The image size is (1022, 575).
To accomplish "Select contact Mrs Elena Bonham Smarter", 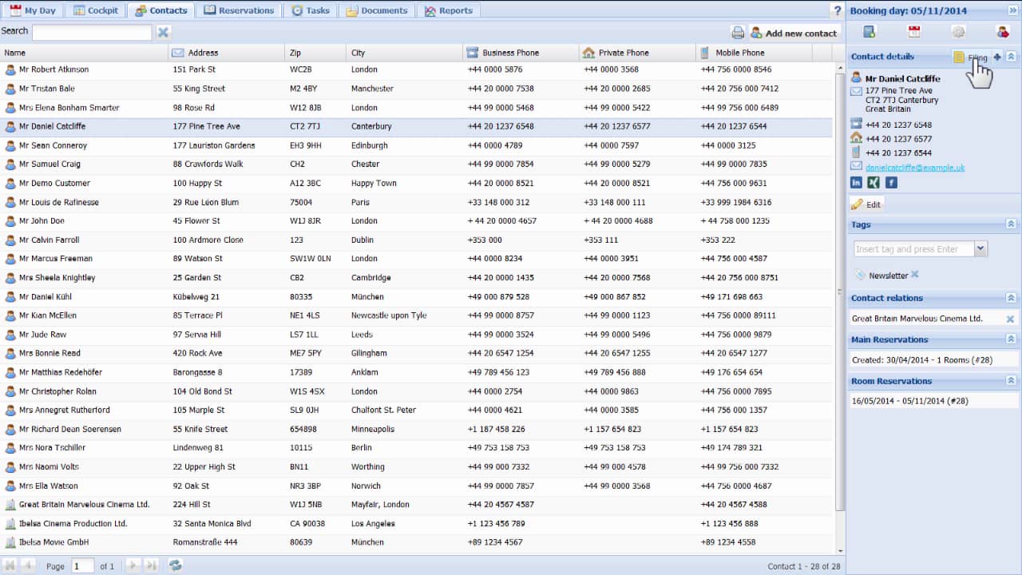I will tap(417, 108).
